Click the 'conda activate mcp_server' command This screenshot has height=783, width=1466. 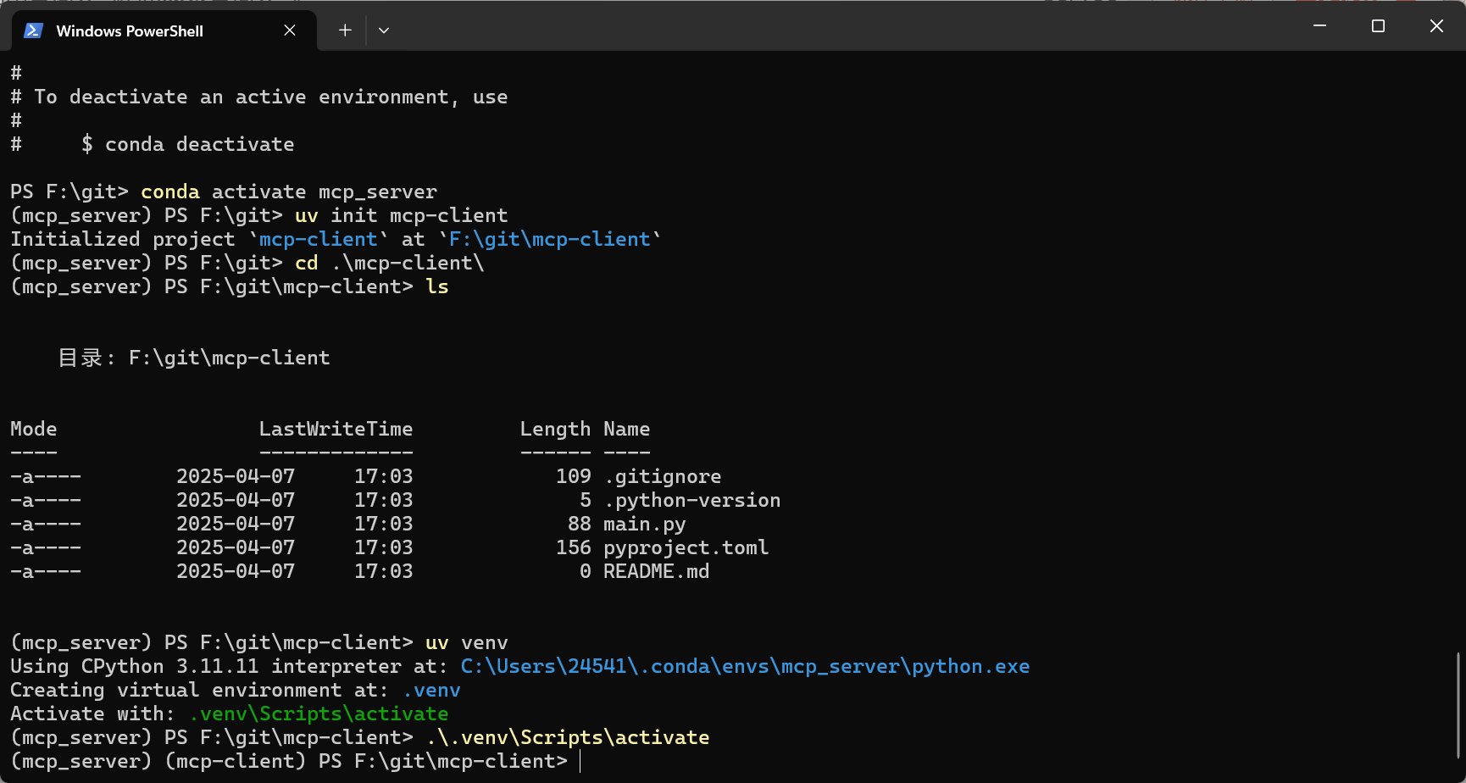(289, 192)
